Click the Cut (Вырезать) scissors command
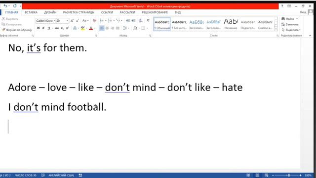Image resolution: width=316 pixels, height=178 pixels. tap(10, 19)
